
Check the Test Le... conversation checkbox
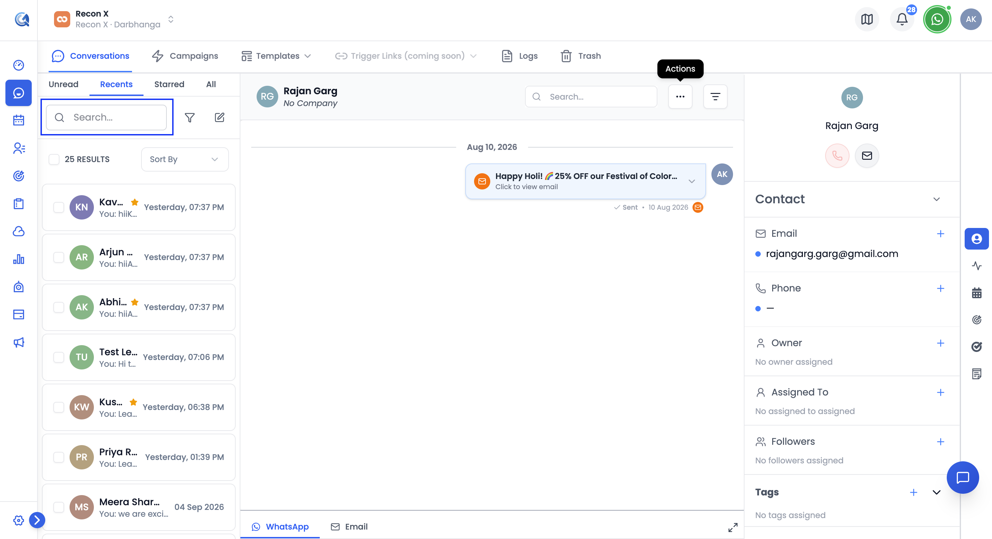point(58,357)
